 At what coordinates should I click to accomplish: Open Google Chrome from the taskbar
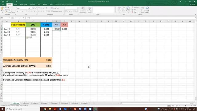(45, 109)
